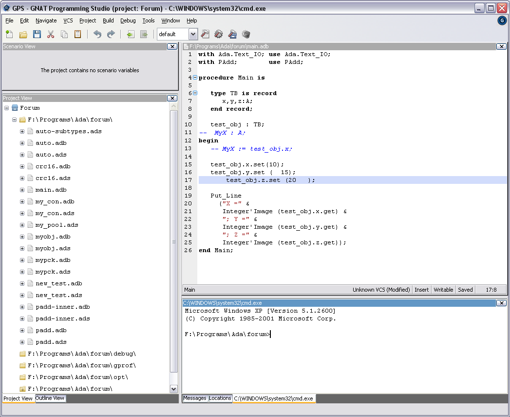Image resolution: width=510 pixels, height=417 pixels.
Task: Click the Redo arrow icon
Action: [x=111, y=34]
